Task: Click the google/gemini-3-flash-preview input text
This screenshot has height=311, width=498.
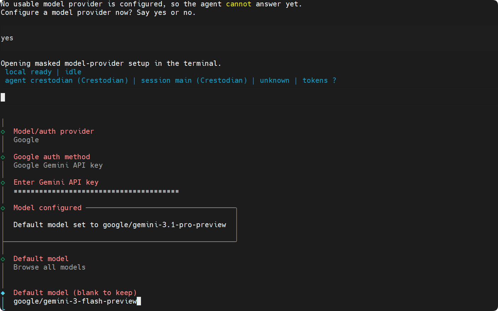Action: (x=75, y=301)
